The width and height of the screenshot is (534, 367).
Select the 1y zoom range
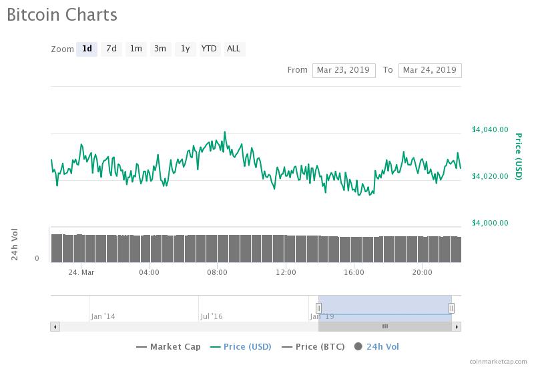pyautogui.click(x=185, y=49)
